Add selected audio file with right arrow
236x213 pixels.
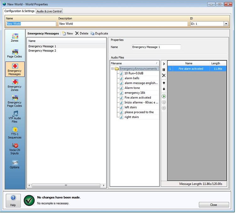(164, 64)
